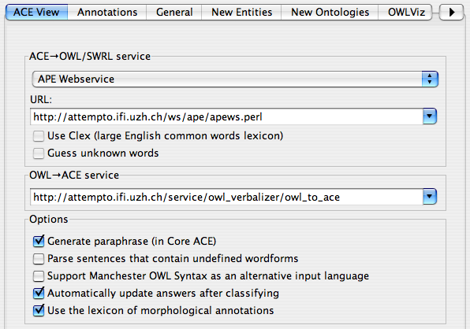Uncheck Generate paraphrase in Core ACE

coord(39,241)
